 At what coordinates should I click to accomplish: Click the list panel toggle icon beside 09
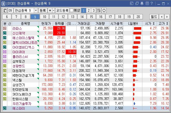point(5,11)
